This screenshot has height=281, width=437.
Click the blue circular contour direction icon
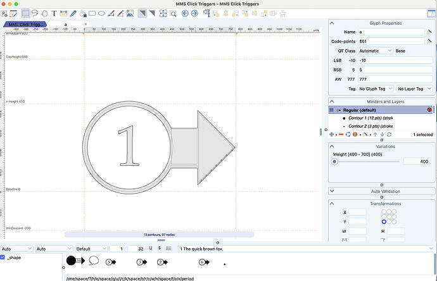coord(348,135)
